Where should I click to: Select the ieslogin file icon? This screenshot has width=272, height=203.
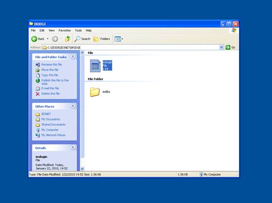[95, 66]
